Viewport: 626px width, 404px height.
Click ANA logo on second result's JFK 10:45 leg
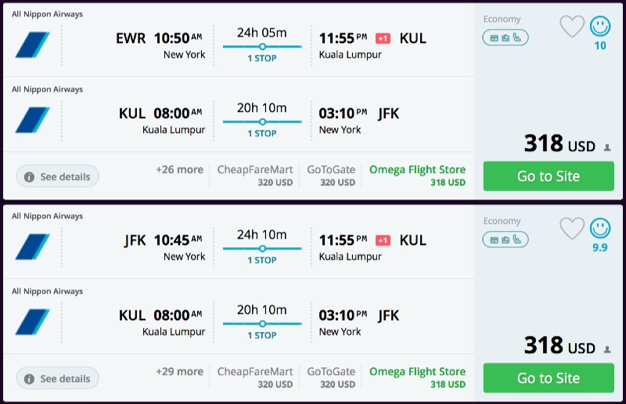32,247
